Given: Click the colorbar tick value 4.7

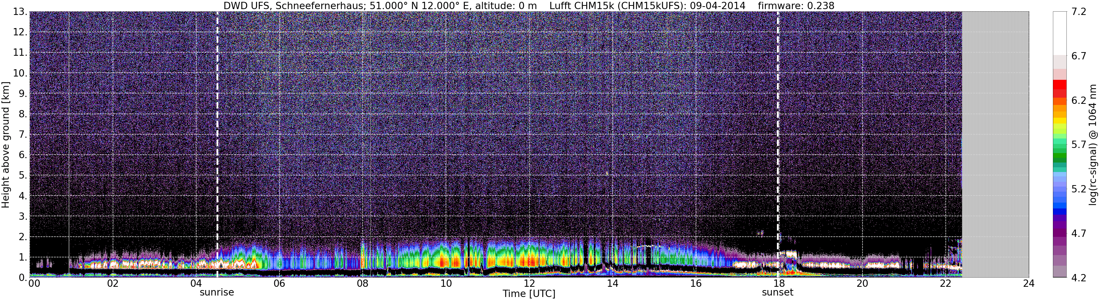Looking at the screenshot, I should (1079, 234).
